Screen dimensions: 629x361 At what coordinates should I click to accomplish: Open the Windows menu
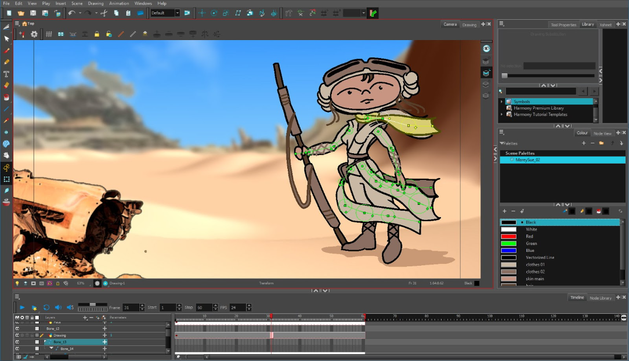point(143,3)
